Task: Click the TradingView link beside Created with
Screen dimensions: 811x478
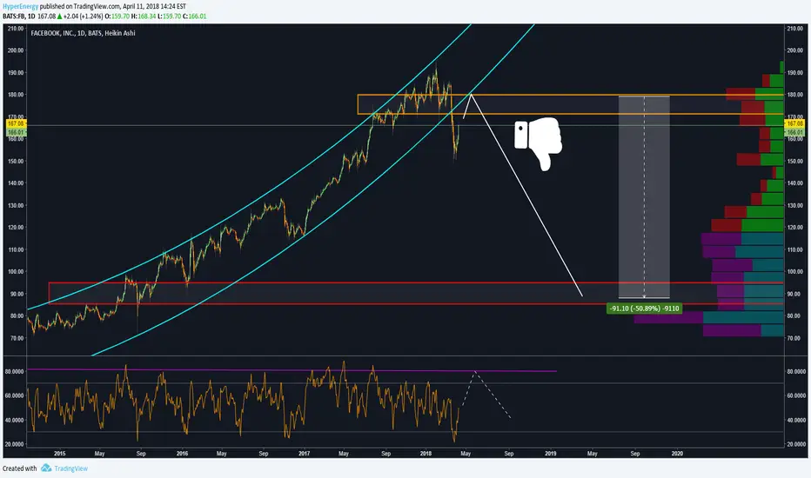Action: [70, 468]
